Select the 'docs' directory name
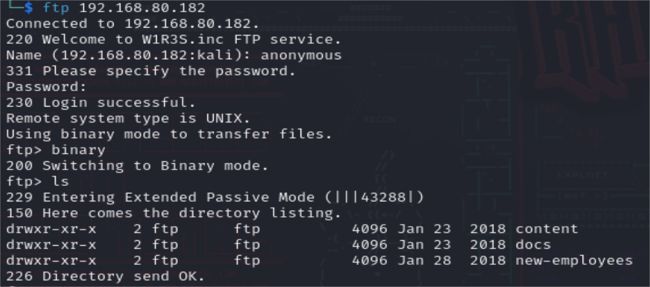Screen dimensions: 650x287 coord(533,245)
